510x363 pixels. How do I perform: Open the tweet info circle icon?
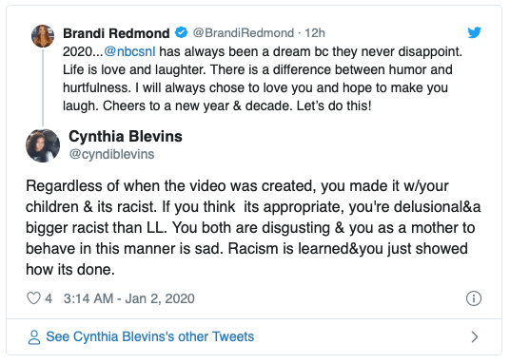(x=474, y=298)
